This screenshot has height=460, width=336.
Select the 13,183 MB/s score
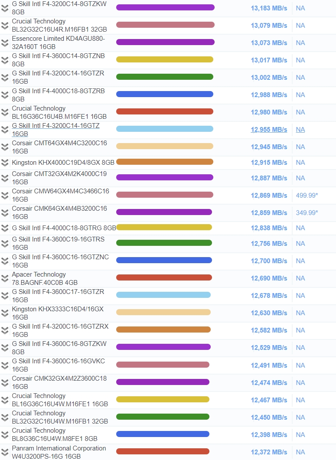(269, 8)
